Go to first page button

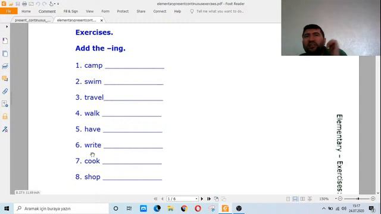(x=155, y=199)
